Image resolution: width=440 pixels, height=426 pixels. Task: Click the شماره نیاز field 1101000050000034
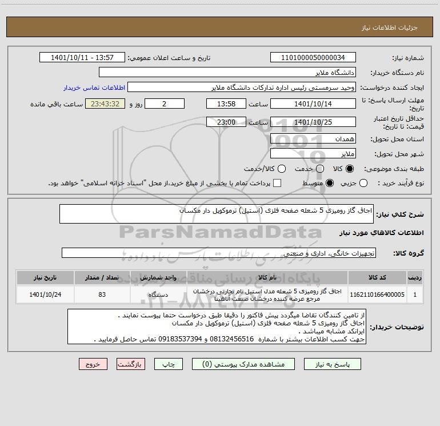(313, 58)
